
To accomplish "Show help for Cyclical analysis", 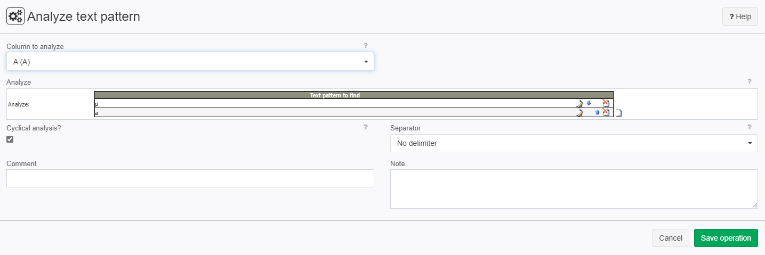I will 366,127.
